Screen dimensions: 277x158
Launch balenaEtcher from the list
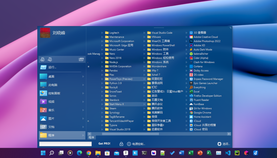pos(199,54)
